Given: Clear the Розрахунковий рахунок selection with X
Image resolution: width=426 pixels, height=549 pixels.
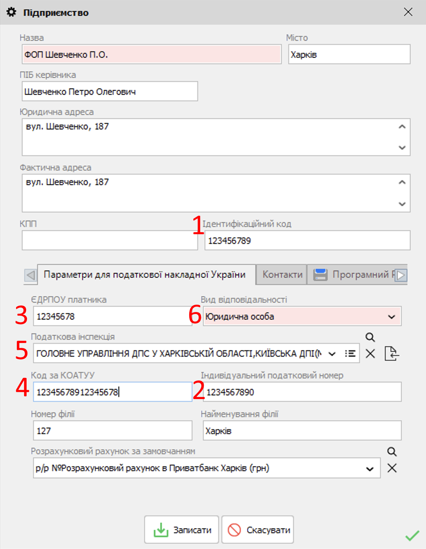Looking at the screenshot, I should tap(392, 468).
